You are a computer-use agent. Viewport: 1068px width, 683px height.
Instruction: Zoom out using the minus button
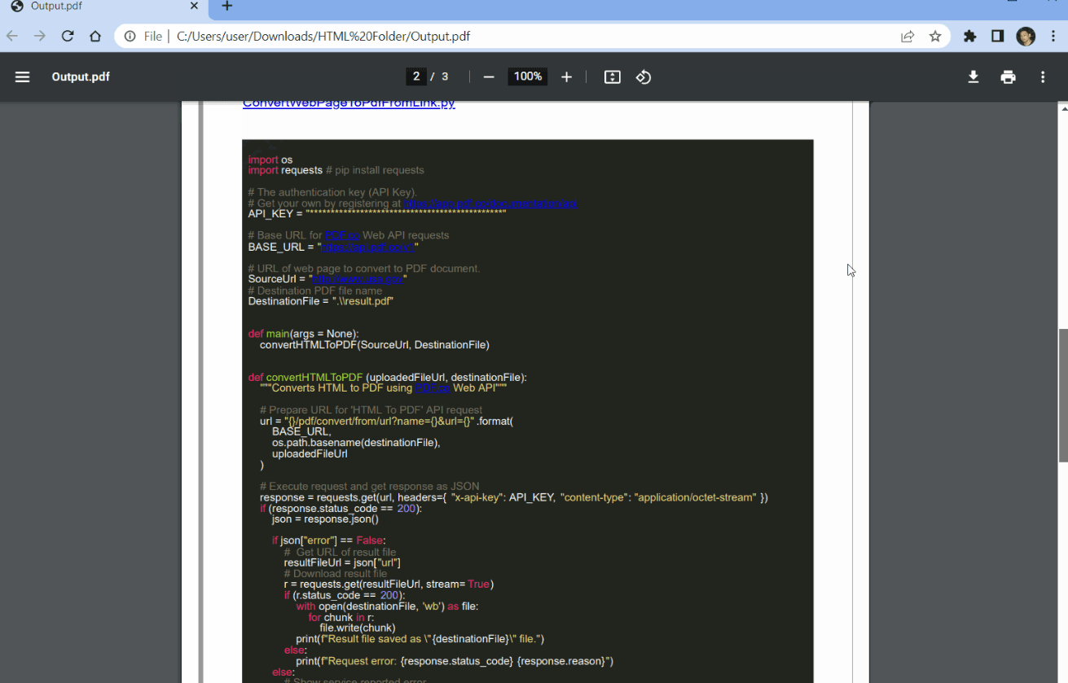pyautogui.click(x=489, y=77)
